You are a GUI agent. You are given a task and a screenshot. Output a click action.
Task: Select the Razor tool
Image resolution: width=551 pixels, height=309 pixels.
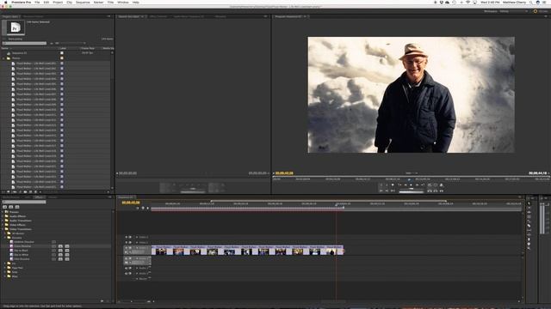tap(529, 226)
